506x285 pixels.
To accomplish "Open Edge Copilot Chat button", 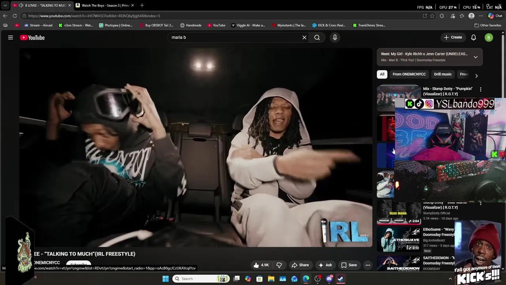I will coord(495,16).
